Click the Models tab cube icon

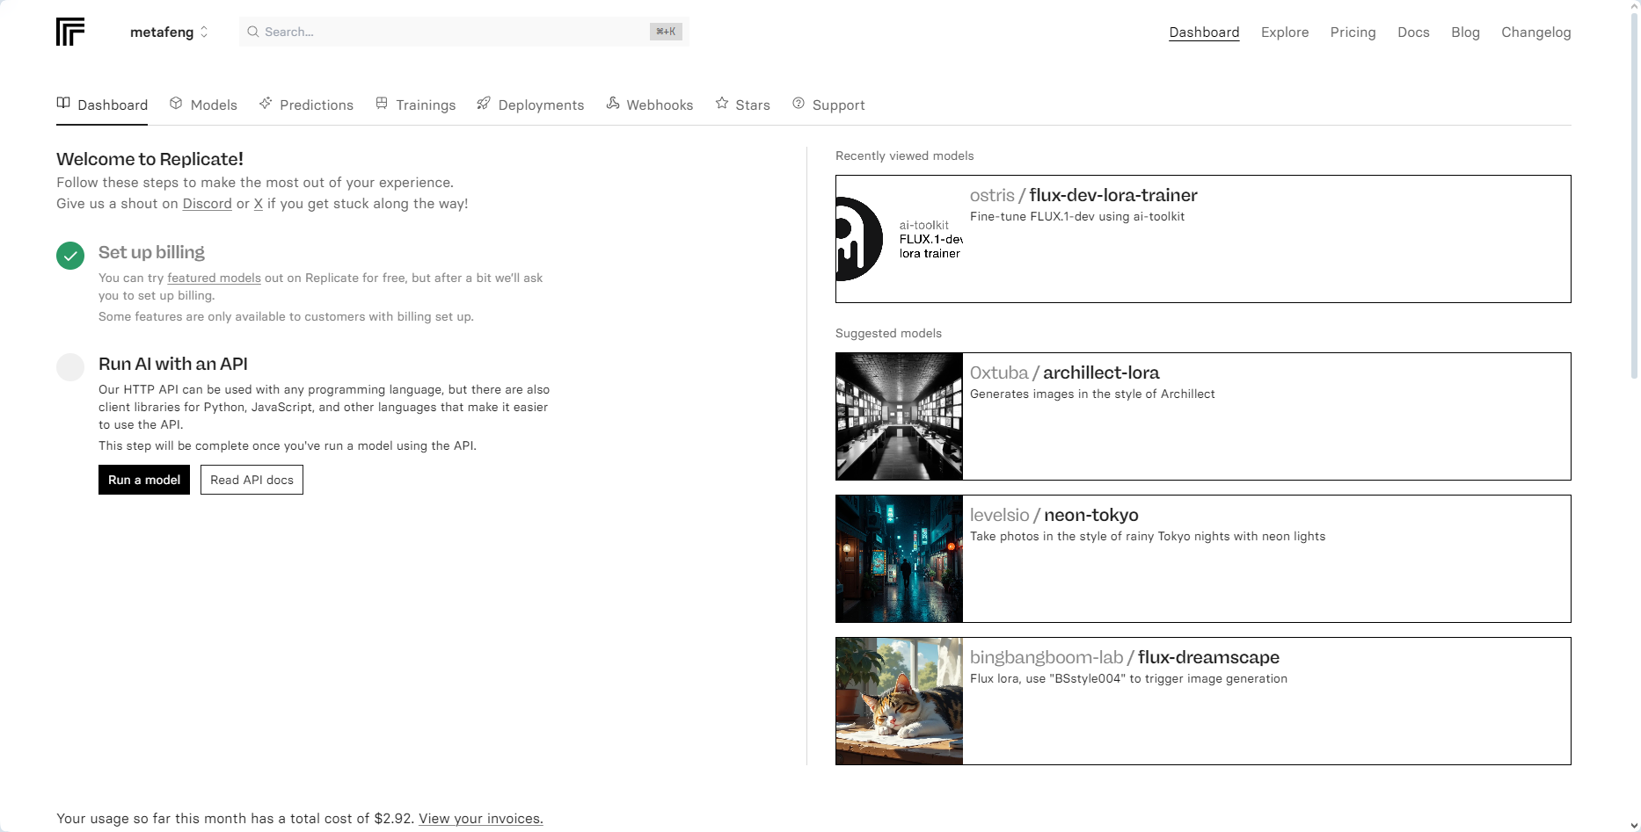point(176,104)
